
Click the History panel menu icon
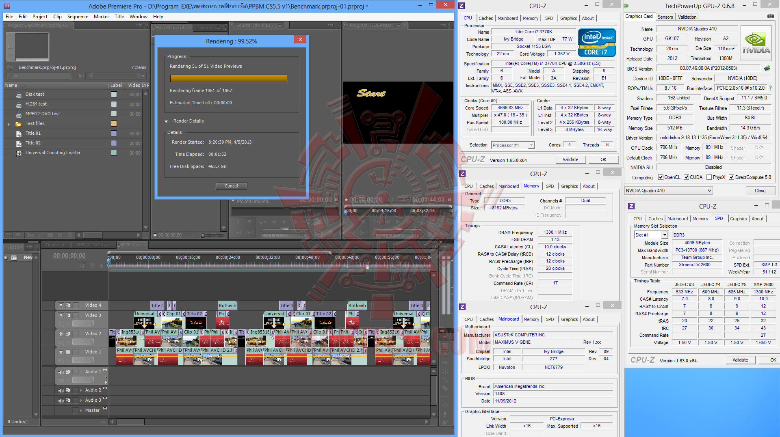30,247
